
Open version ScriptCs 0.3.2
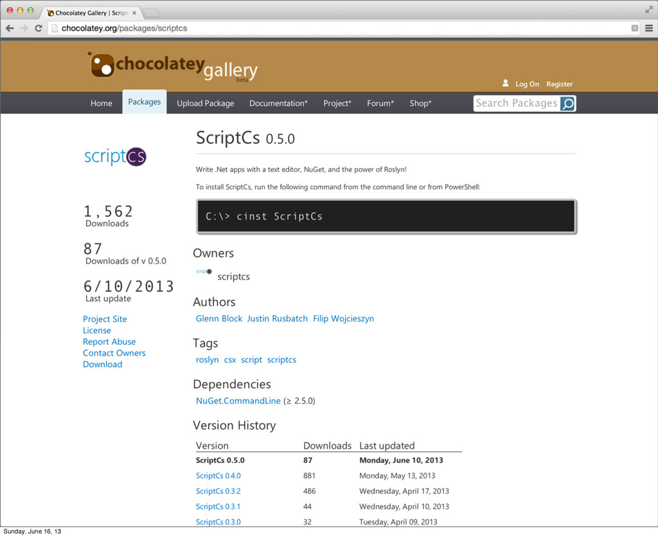(218, 491)
